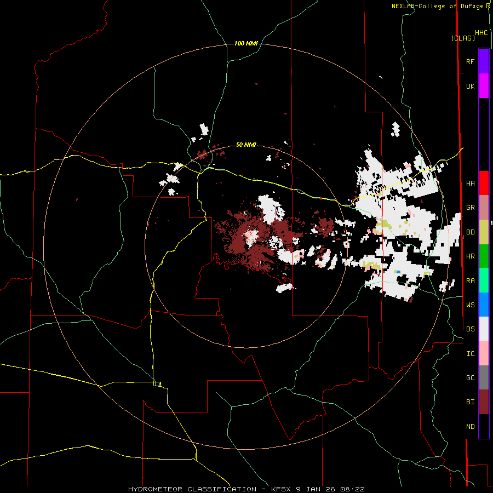Select the WS blue legend swatch
Image resolution: width=493 pixels, height=493 pixels.
point(484,305)
